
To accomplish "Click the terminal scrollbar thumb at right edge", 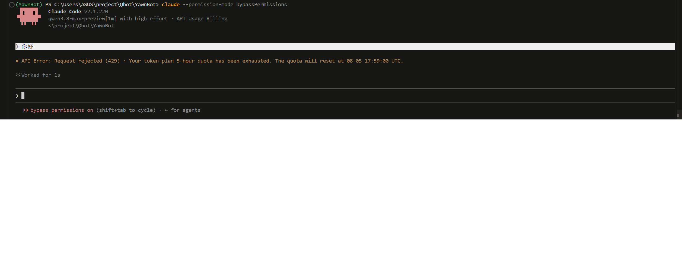I will [x=678, y=115].
